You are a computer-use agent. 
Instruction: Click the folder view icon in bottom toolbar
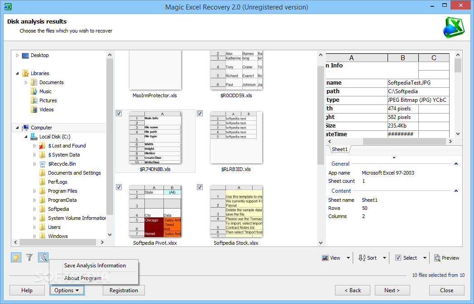(x=16, y=257)
